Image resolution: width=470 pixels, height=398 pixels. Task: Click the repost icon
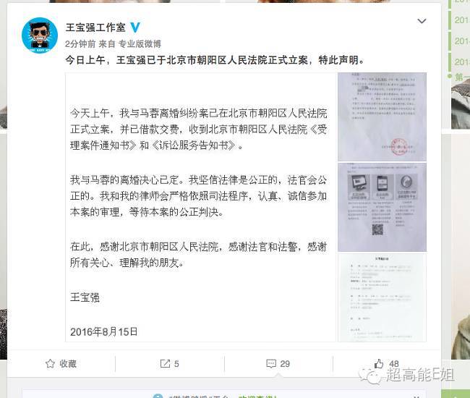(165, 363)
